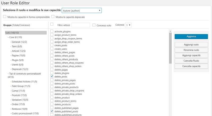This screenshot has width=212, height=116.
Task: Enable 'Mostra le capacità in forma comprensibile'
Action: coord(5,17)
